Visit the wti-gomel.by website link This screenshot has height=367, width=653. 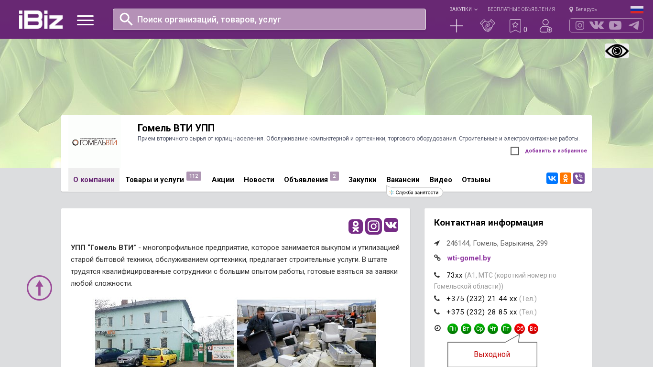pyautogui.click(x=469, y=258)
